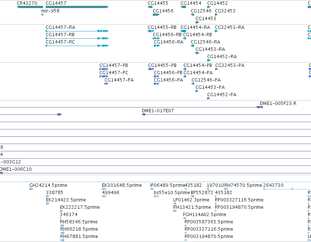Viewport: 311px width, 242px height.
Task: Select EST label 197010
Action: coord(215,185)
